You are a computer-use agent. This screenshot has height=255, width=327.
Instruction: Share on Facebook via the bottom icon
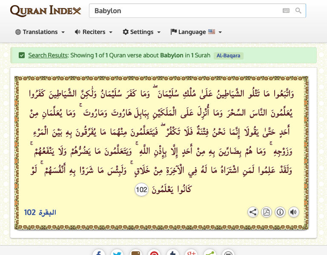click(98, 253)
